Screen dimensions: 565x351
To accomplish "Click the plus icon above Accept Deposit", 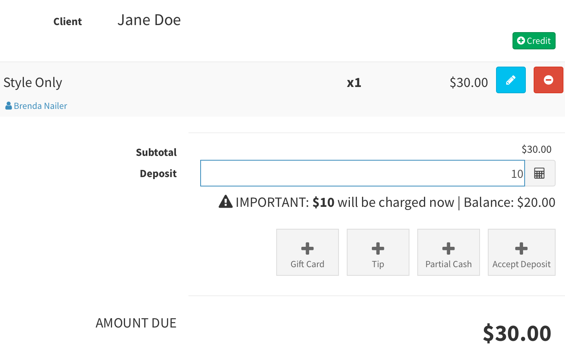I will coord(521,248).
